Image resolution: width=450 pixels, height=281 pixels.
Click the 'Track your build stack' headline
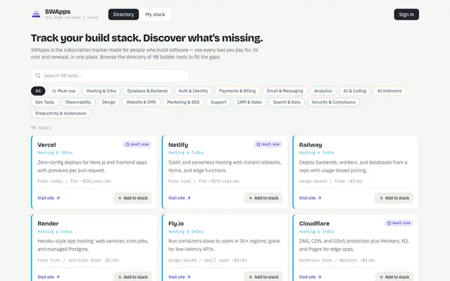pos(147,38)
